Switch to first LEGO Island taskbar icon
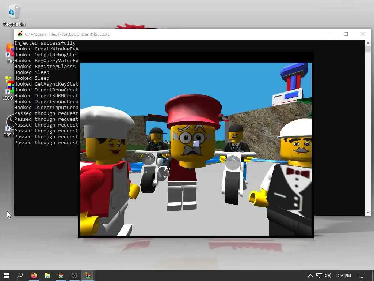The image size is (374, 281). tap(61, 276)
